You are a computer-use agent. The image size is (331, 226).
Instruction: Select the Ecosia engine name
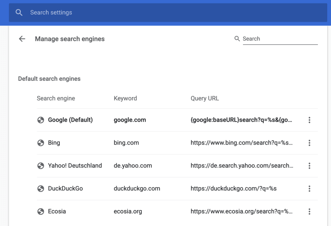point(57,211)
